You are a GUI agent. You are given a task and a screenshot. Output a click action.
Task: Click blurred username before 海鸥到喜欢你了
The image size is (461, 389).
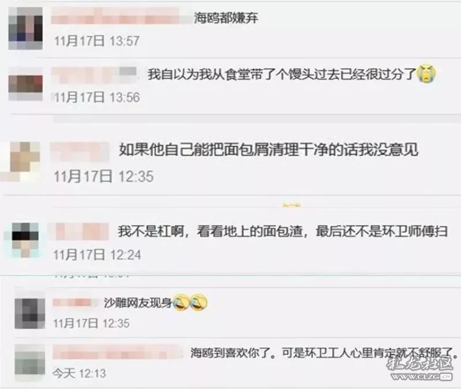[118, 352]
